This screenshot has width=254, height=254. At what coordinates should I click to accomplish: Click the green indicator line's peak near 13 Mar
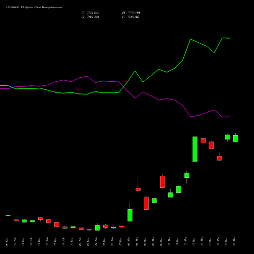(x=190, y=39)
